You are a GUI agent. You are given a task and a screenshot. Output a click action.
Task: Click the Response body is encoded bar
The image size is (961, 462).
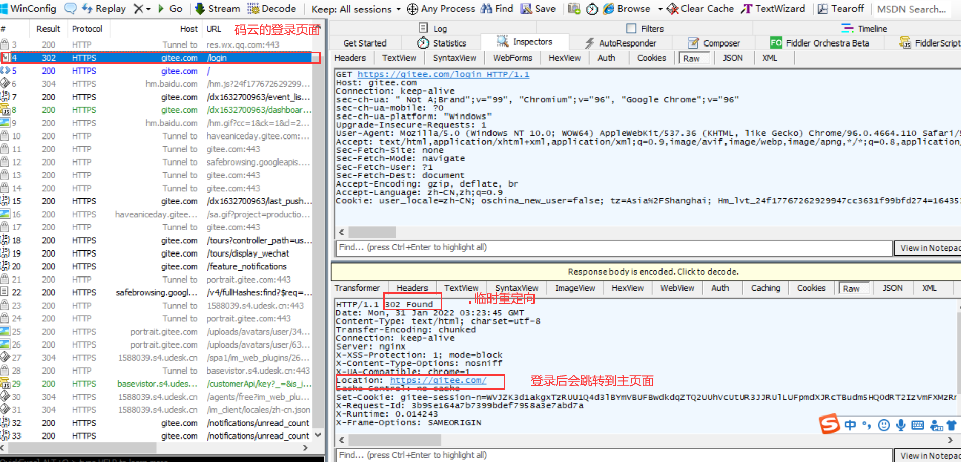click(646, 271)
